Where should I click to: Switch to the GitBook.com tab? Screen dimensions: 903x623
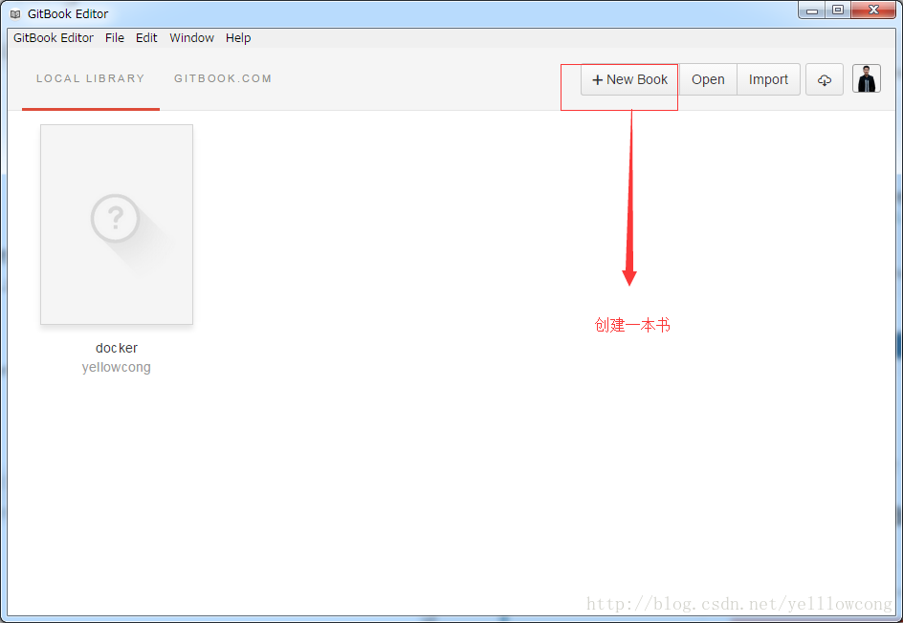coord(223,78)
